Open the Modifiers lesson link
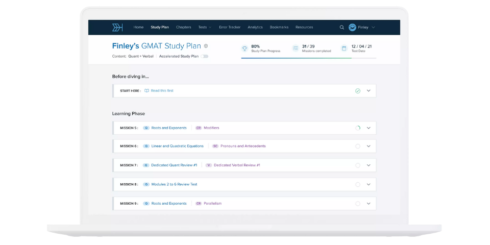Viewport: 490px width, 245px height. click(x=211, y=128)
